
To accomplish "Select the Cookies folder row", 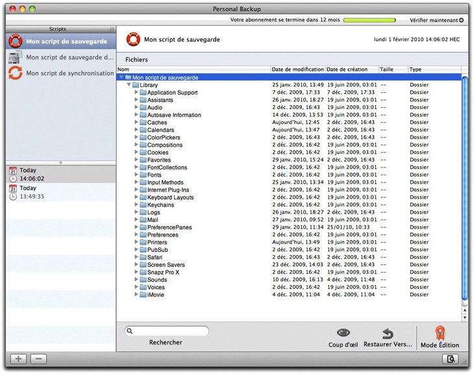I will [x=289, y=153].
